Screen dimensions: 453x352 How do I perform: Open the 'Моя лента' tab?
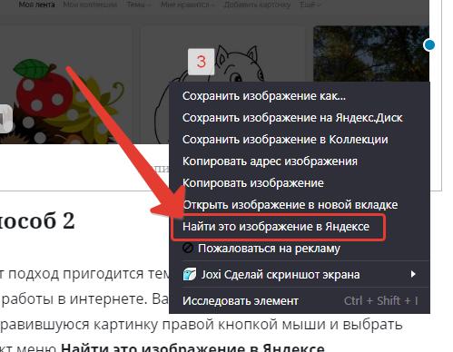36,5
